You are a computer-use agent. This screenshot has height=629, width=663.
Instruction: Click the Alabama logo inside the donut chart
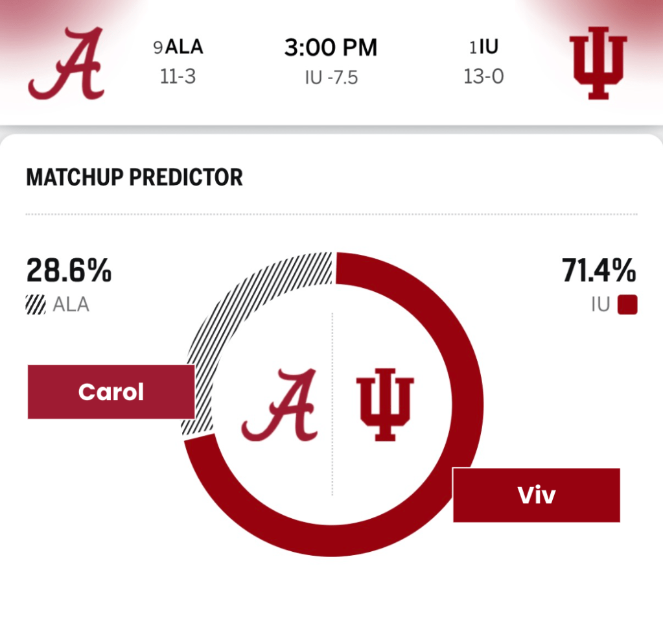[279, 404]
